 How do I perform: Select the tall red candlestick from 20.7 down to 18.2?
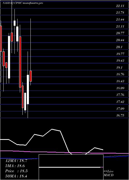coord(20,62)
